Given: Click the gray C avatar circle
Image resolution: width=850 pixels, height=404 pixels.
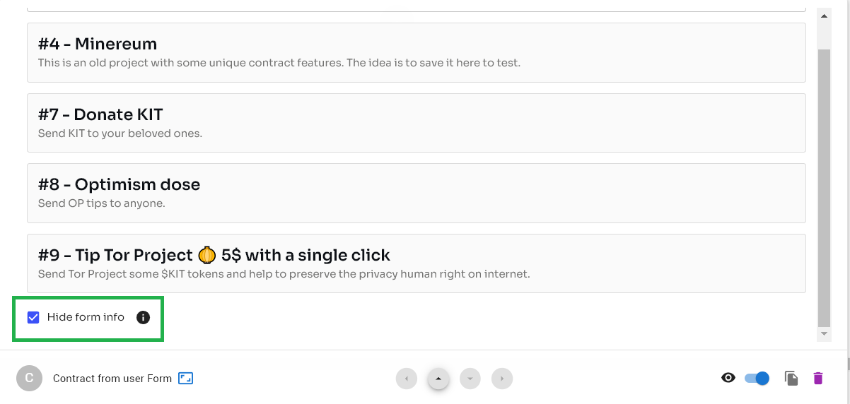Looking at the screenshot, I should click(29, 379).
